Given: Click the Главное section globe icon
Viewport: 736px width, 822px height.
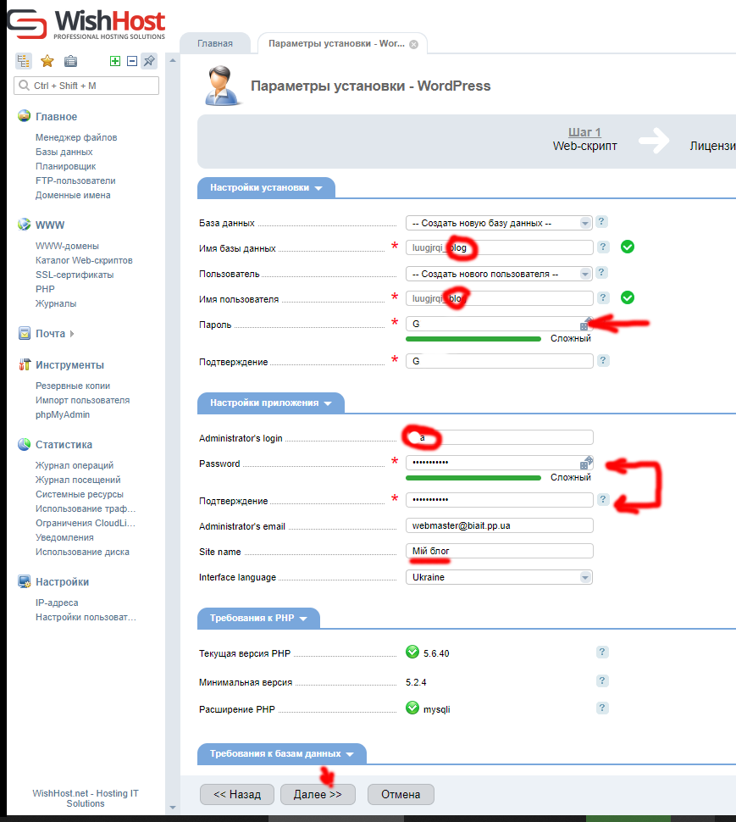Looking at the screenshot, I should pyautogui.click(x=24, y=116).
